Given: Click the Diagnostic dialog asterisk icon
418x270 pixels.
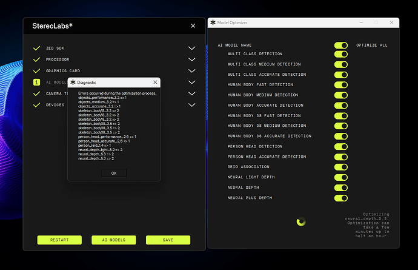Looking at the screenshot, I should pyautogui.click(x=73, y=82).
